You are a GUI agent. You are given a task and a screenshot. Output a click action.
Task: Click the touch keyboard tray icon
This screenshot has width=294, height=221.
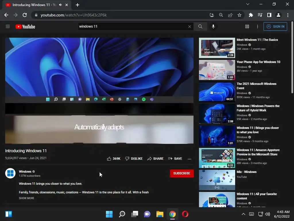point(252,214)
